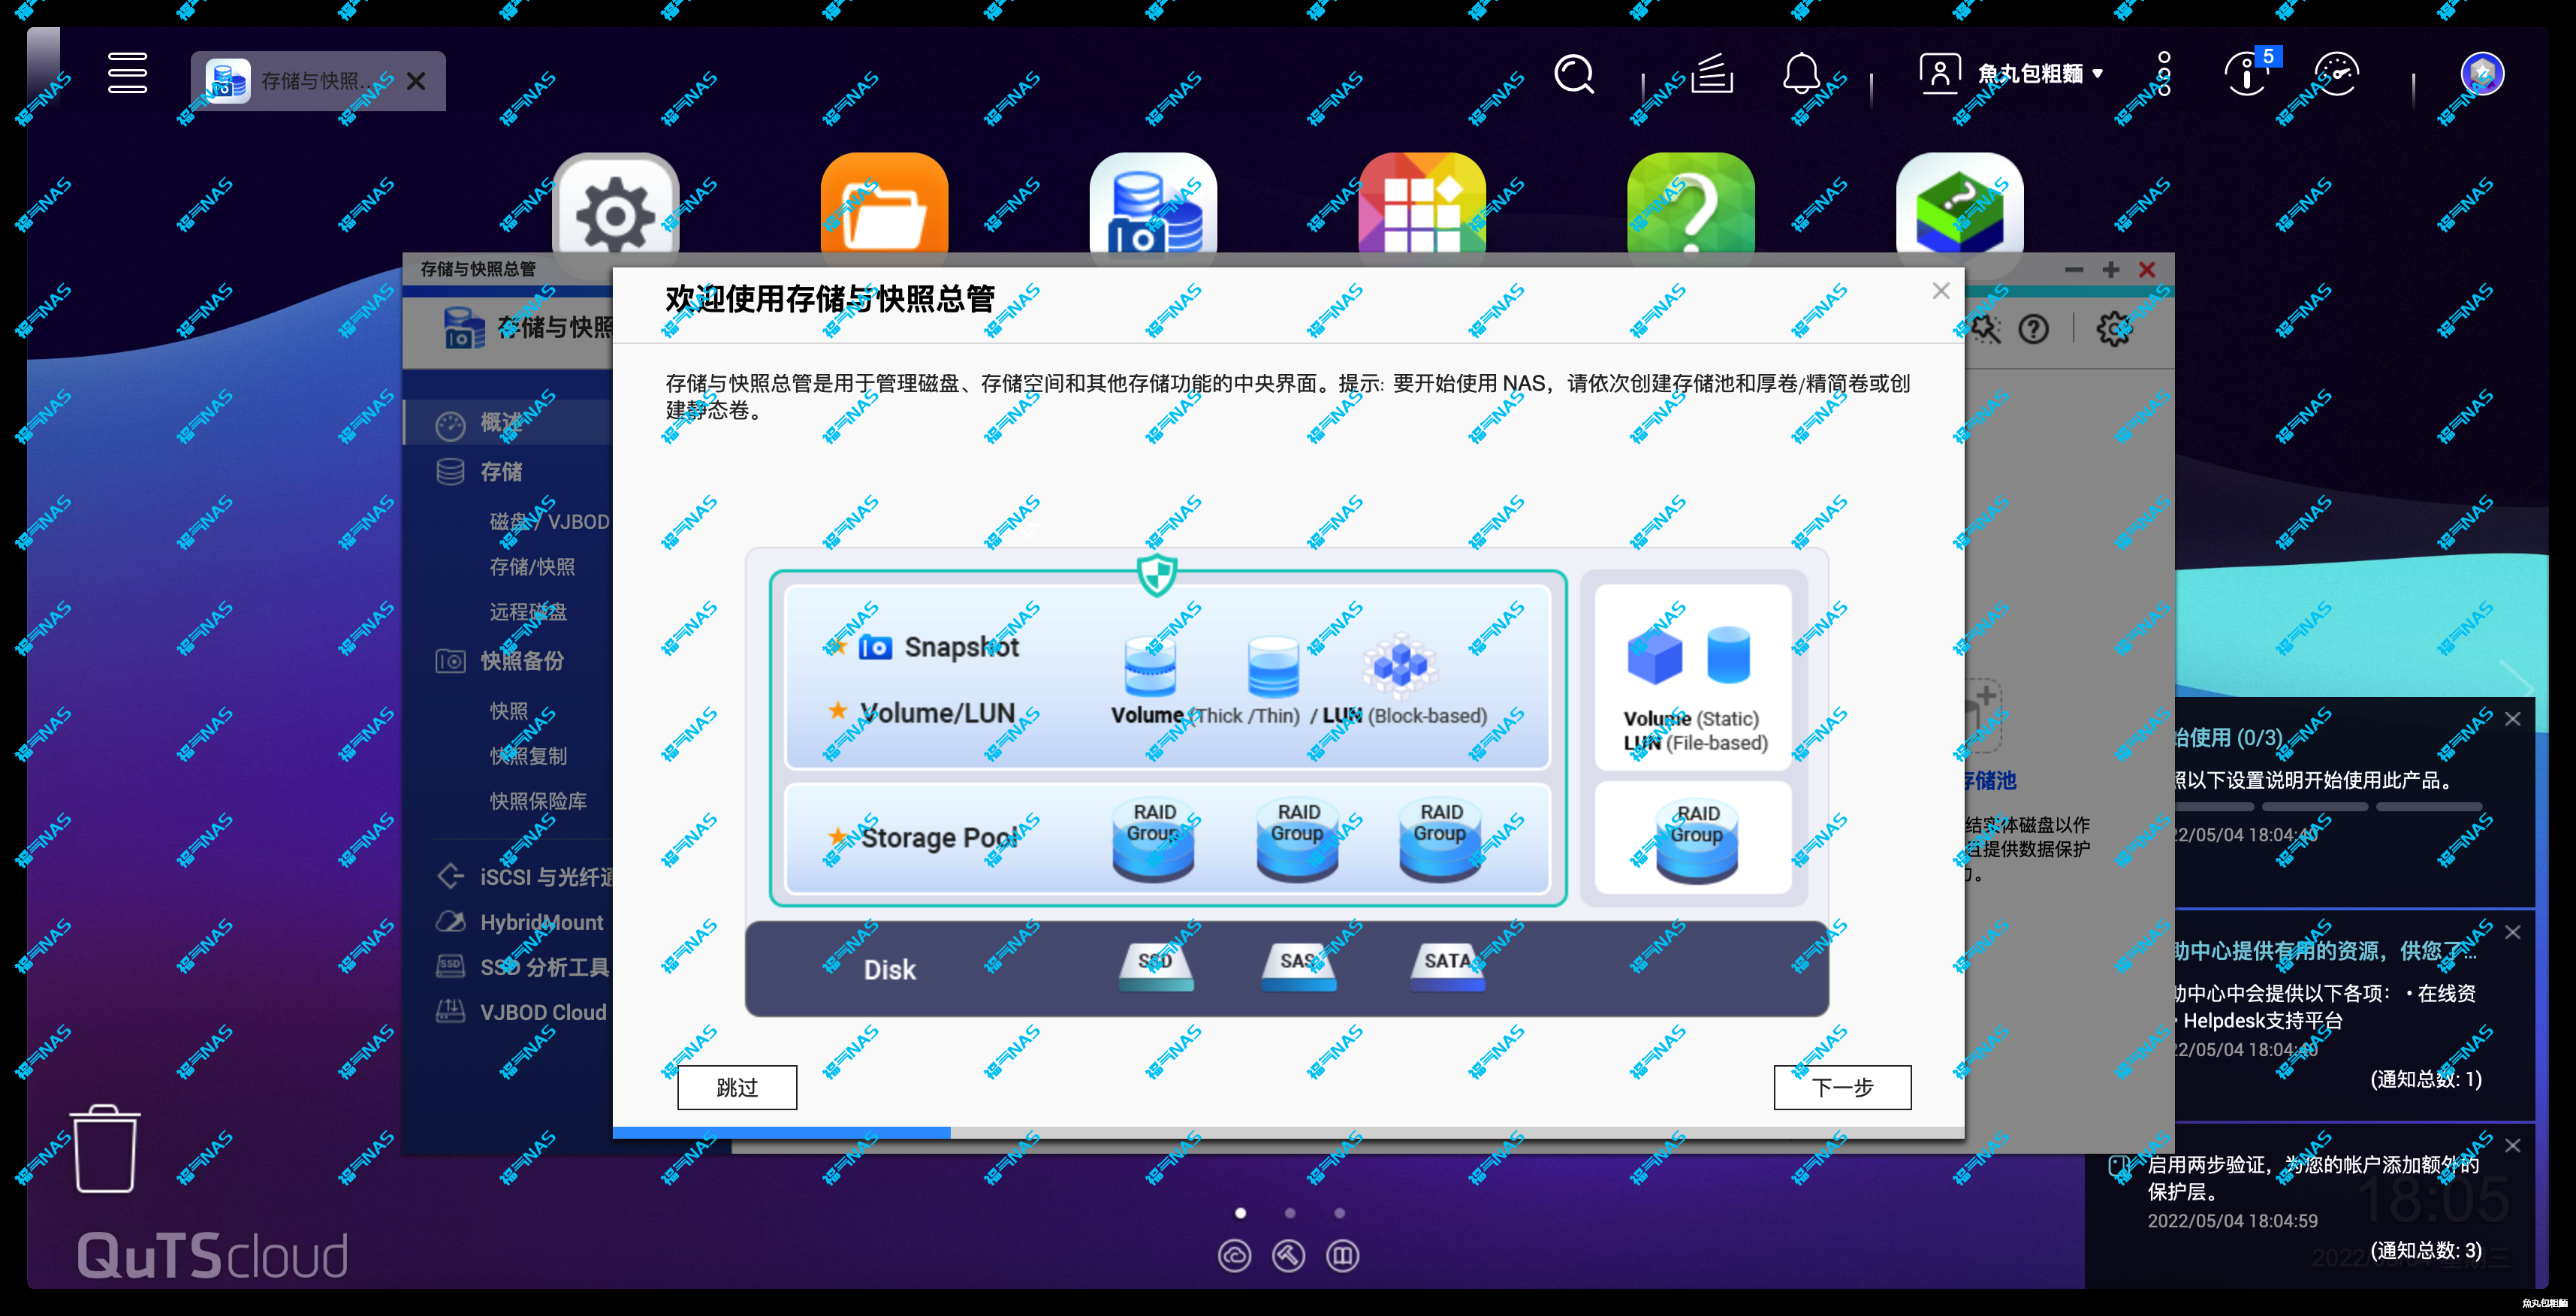
Task: Click the round avatar icon at top right
Action: (2482, 74)
